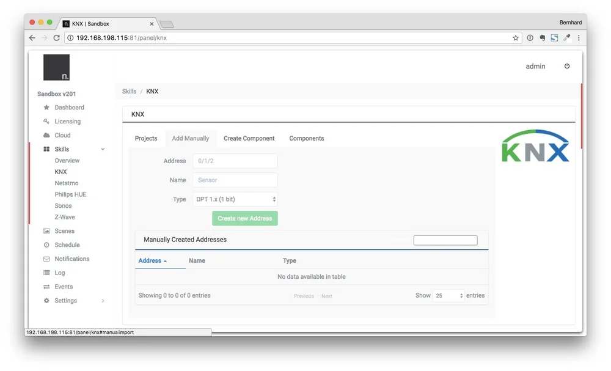Click the browser back arrow

point(32,38)
